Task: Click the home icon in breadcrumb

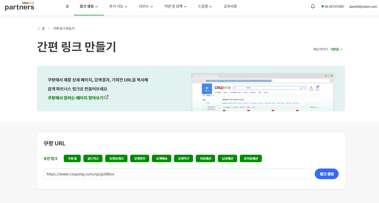Action: point(39,28)
